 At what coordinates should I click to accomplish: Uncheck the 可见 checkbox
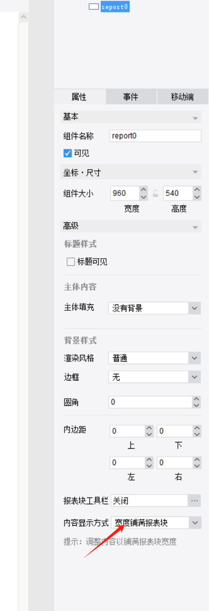coord(68,153)
